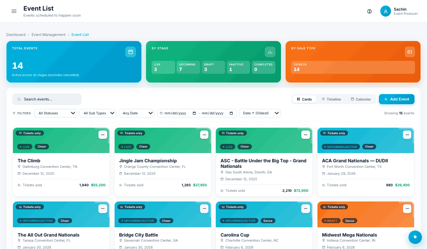Go to Event Management breadcrumb

coord(49,35)
